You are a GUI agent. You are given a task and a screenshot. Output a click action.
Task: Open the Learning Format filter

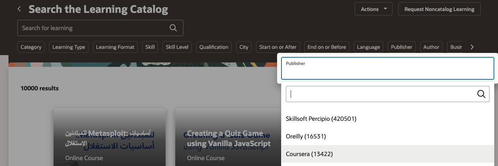click(115, 47)
